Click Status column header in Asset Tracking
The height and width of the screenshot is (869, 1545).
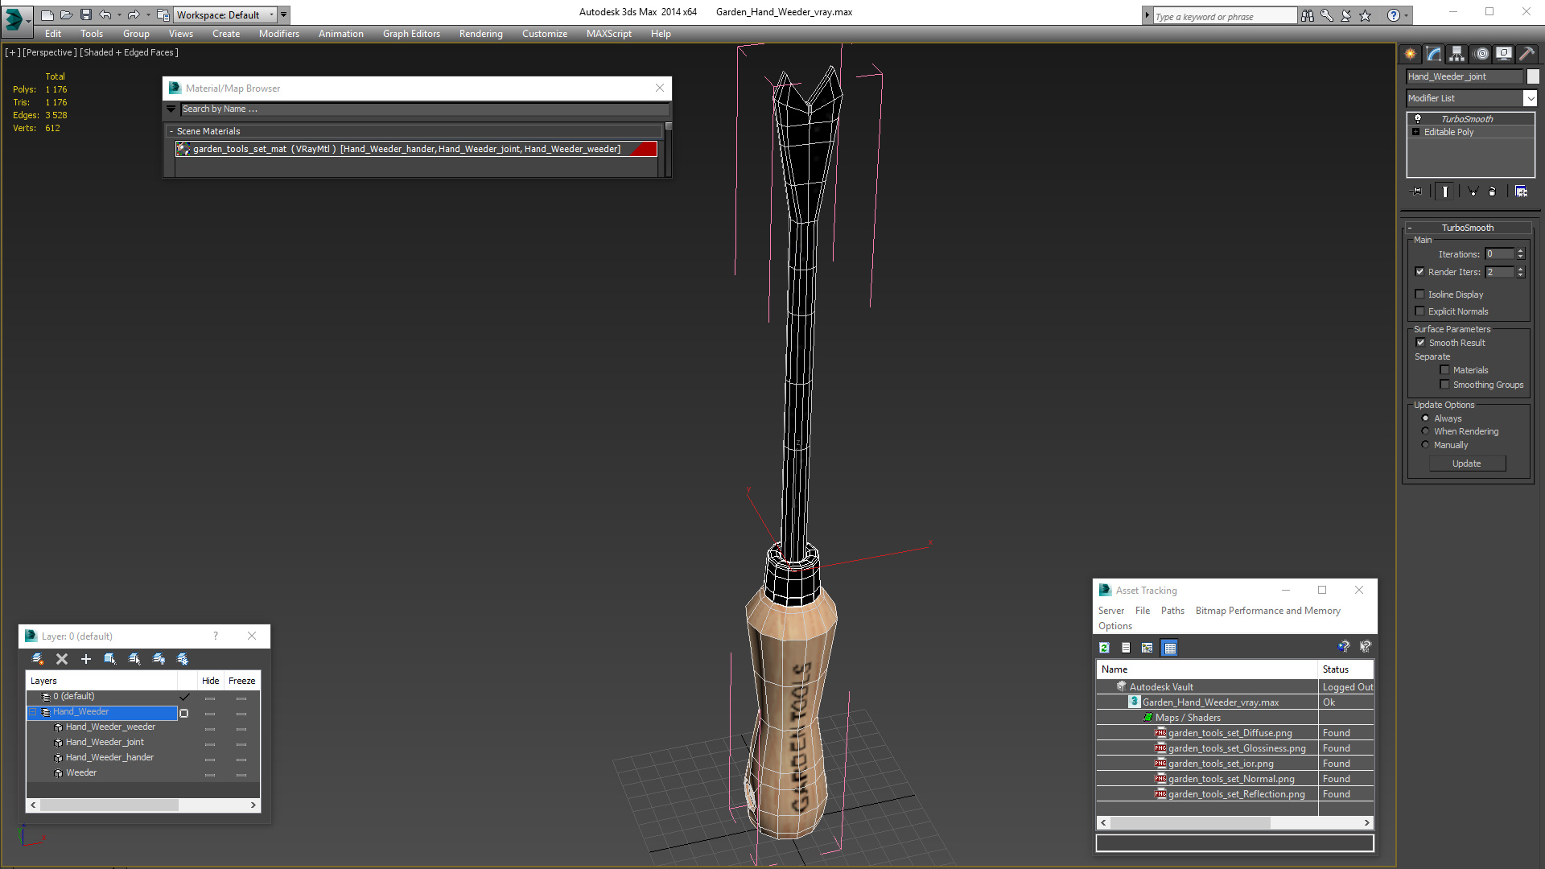(x=1345, y=669)
